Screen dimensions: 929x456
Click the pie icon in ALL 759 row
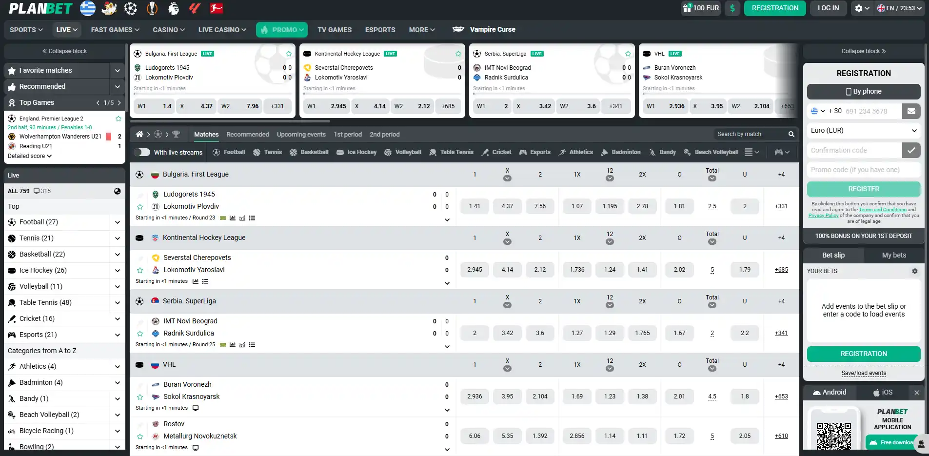click(118, 191)
